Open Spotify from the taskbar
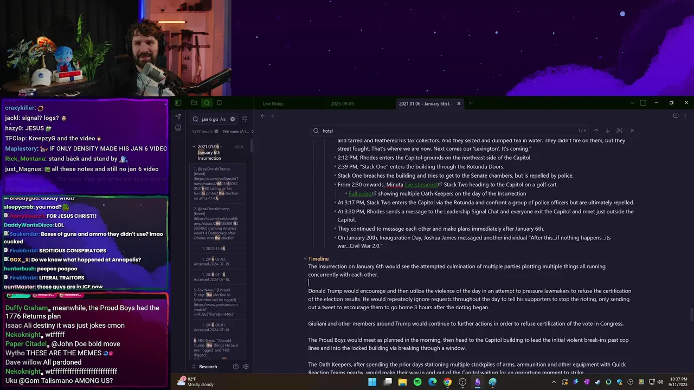The width and height of the screenshot is (694, 390). click(417, 382)
